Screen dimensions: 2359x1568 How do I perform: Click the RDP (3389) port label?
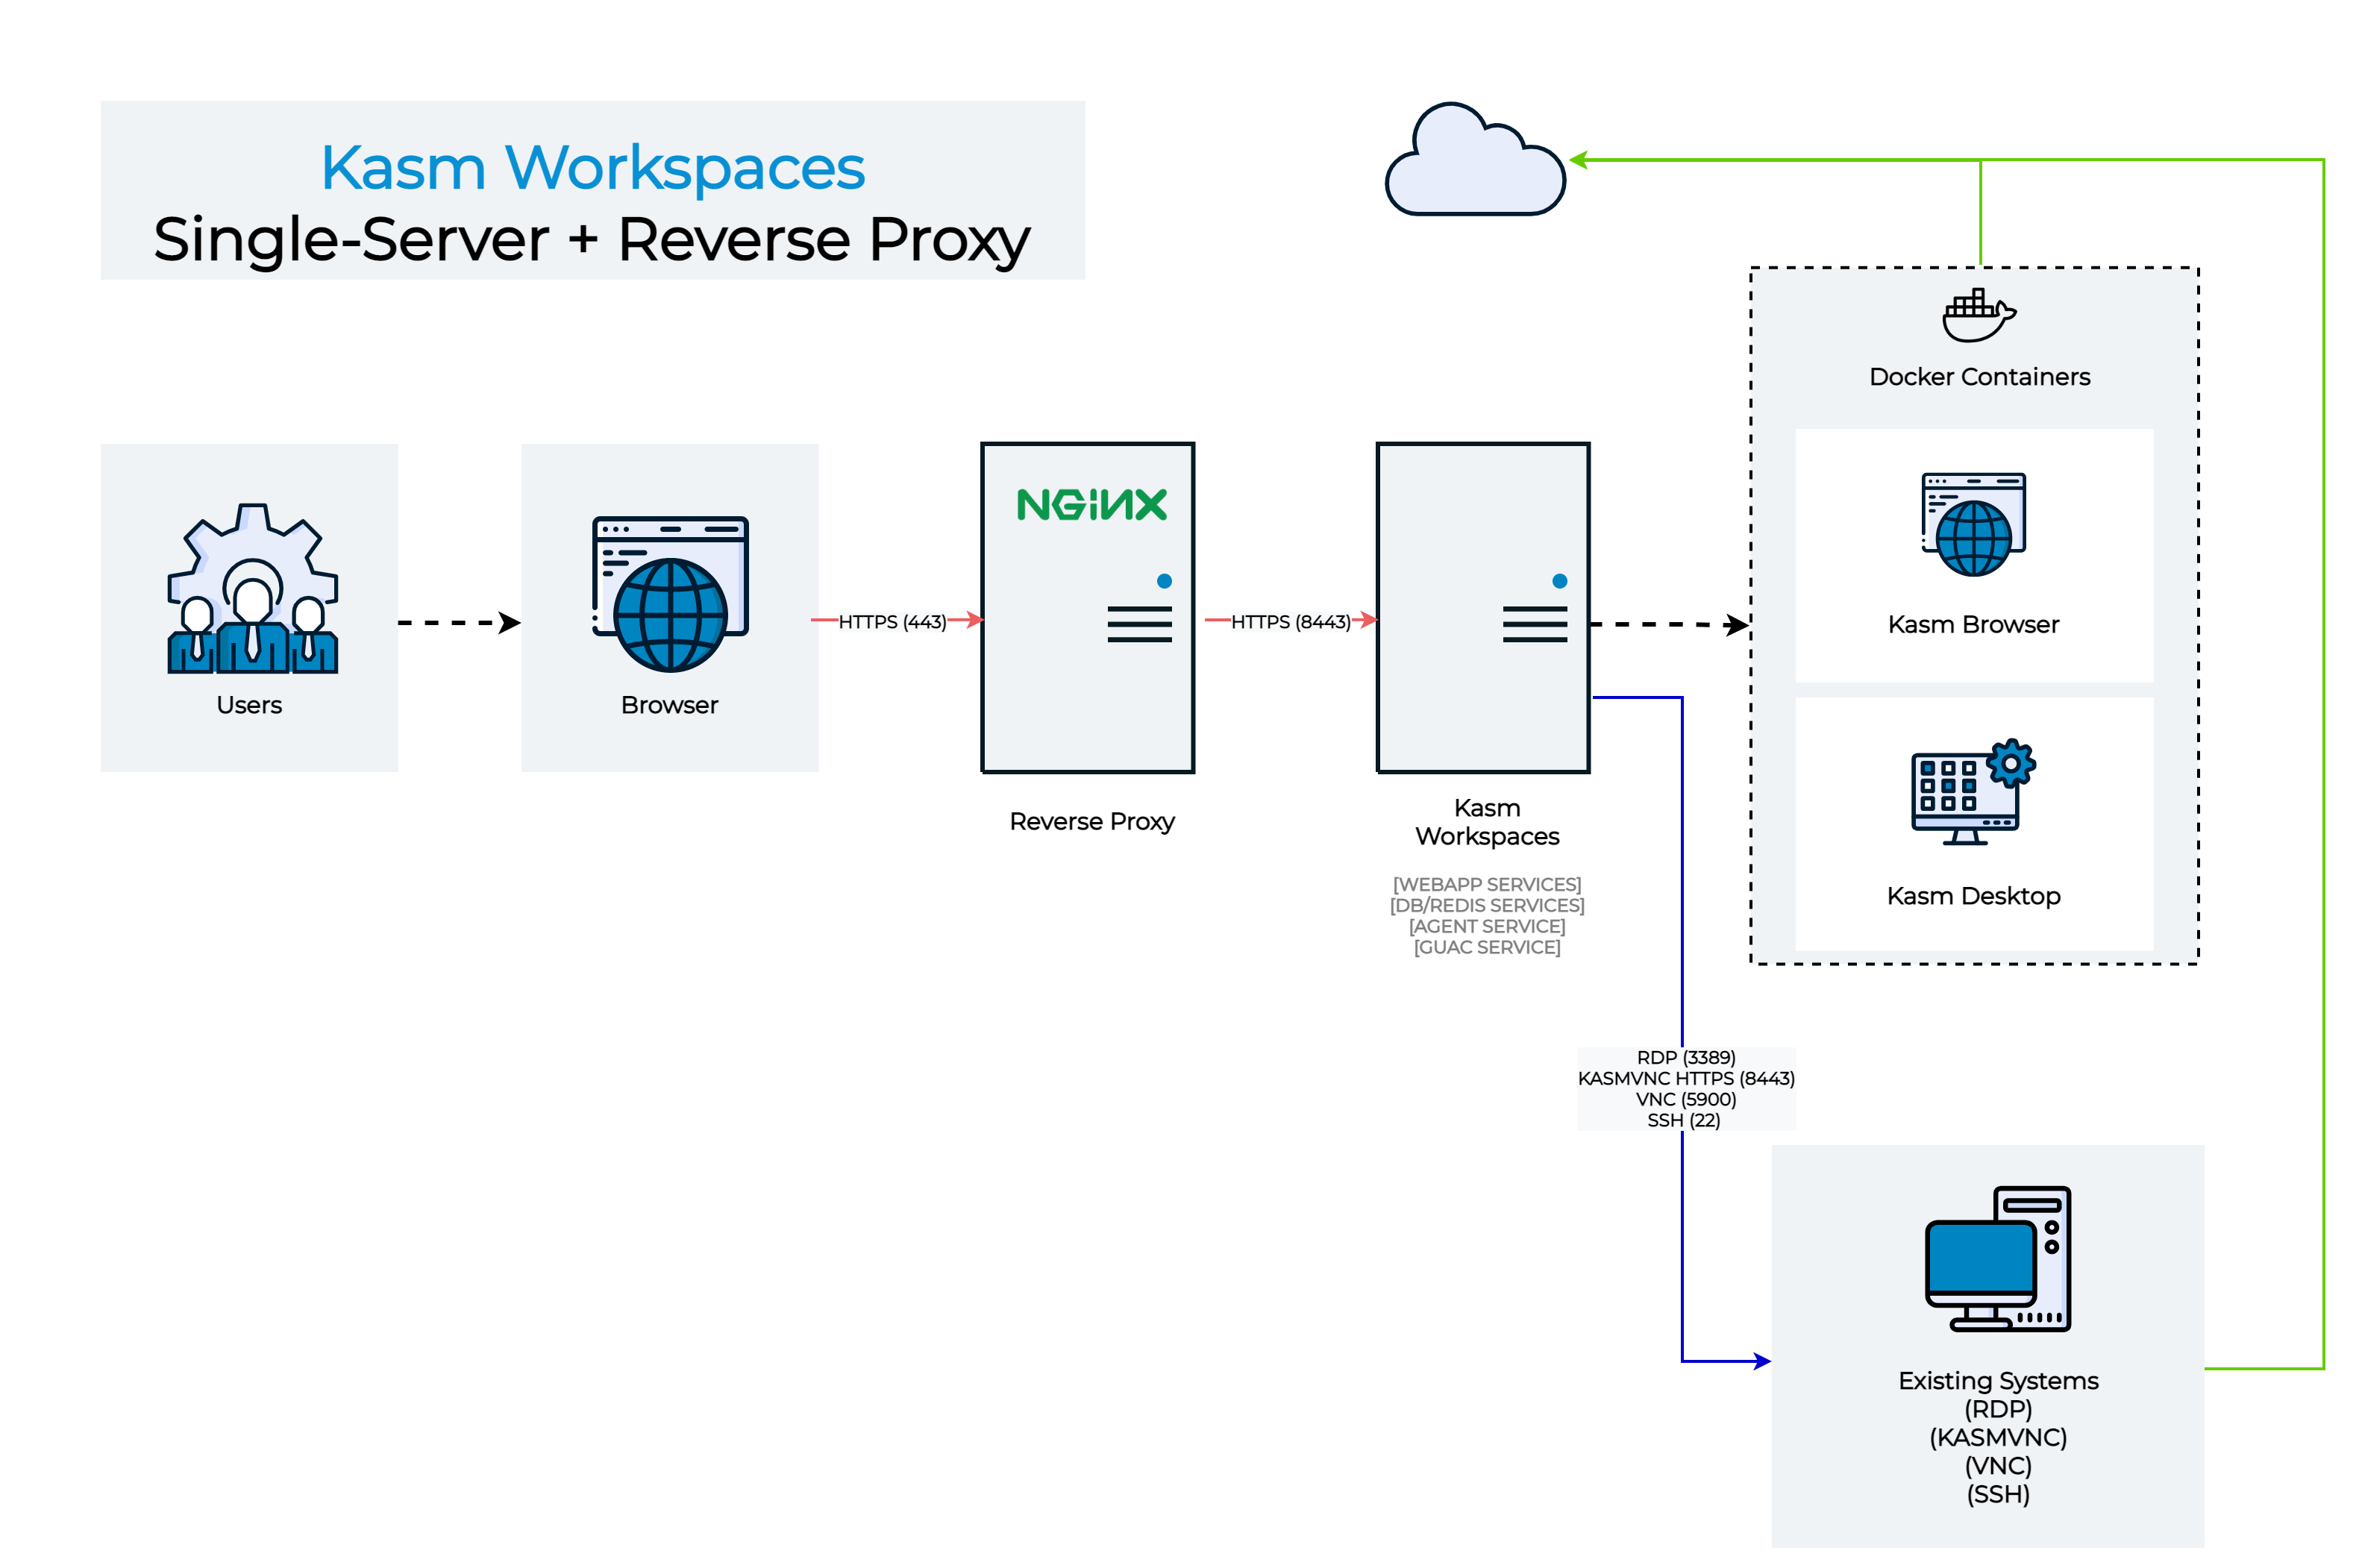tap(1686, 1058)
